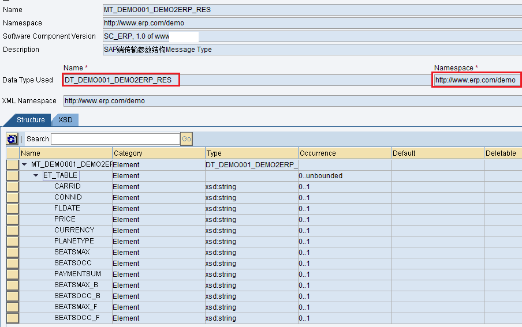Click the Go button beside Search
This screenshot has width=522, height=327.
click(x=186, y=139)
